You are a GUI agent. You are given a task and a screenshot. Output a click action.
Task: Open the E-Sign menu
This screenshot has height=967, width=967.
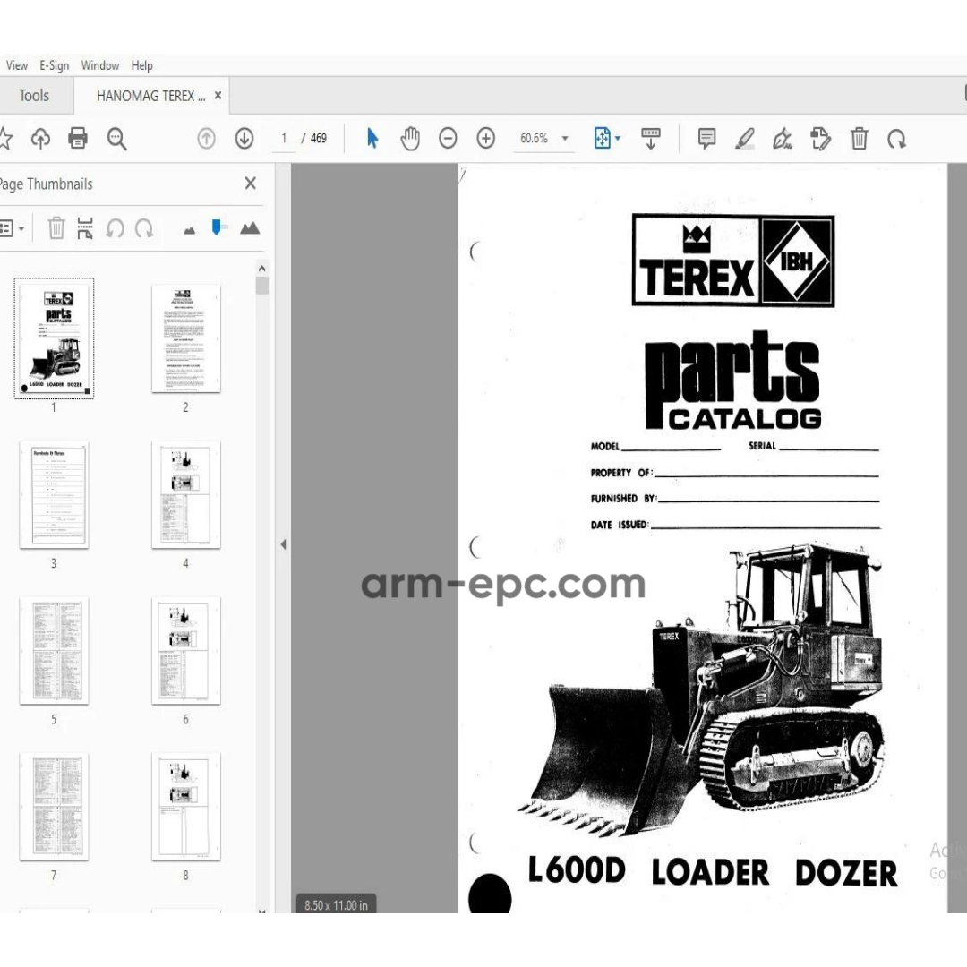[55, 65]
